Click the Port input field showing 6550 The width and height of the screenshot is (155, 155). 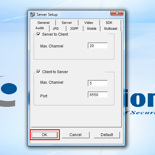[x=98, y=95]
